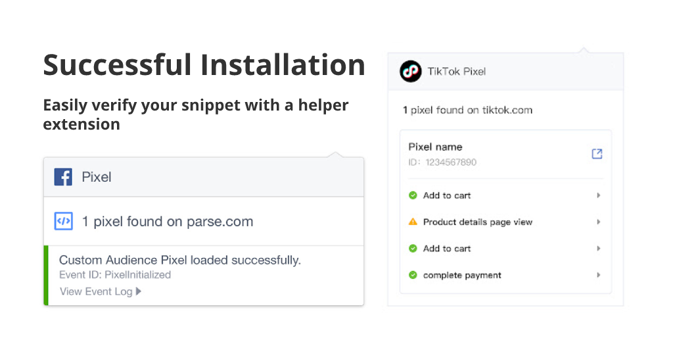Click the orange warning triangle icon

413,222
